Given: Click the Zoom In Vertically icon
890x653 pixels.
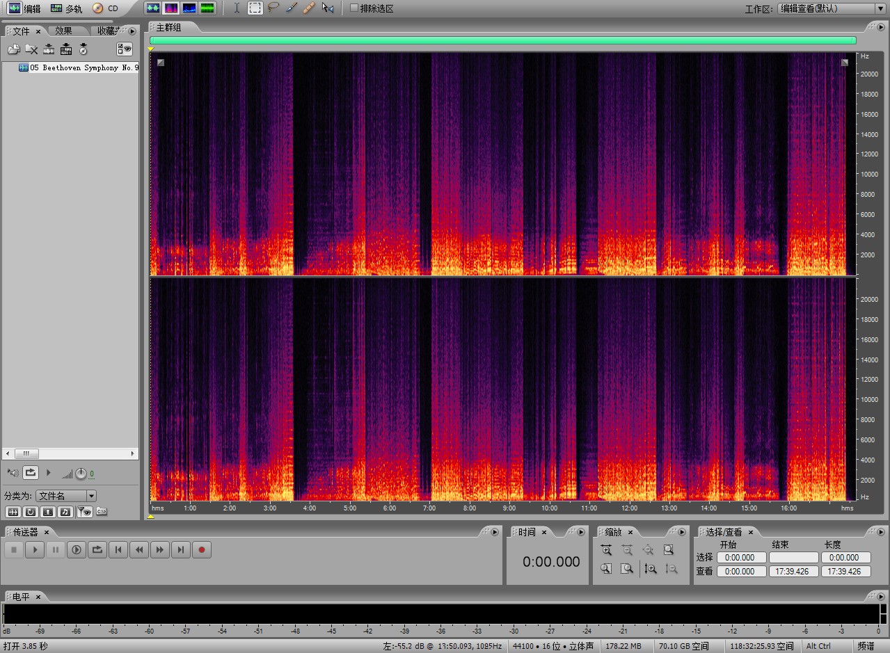Looking at the screenshot, I should (x=651, y=569).
